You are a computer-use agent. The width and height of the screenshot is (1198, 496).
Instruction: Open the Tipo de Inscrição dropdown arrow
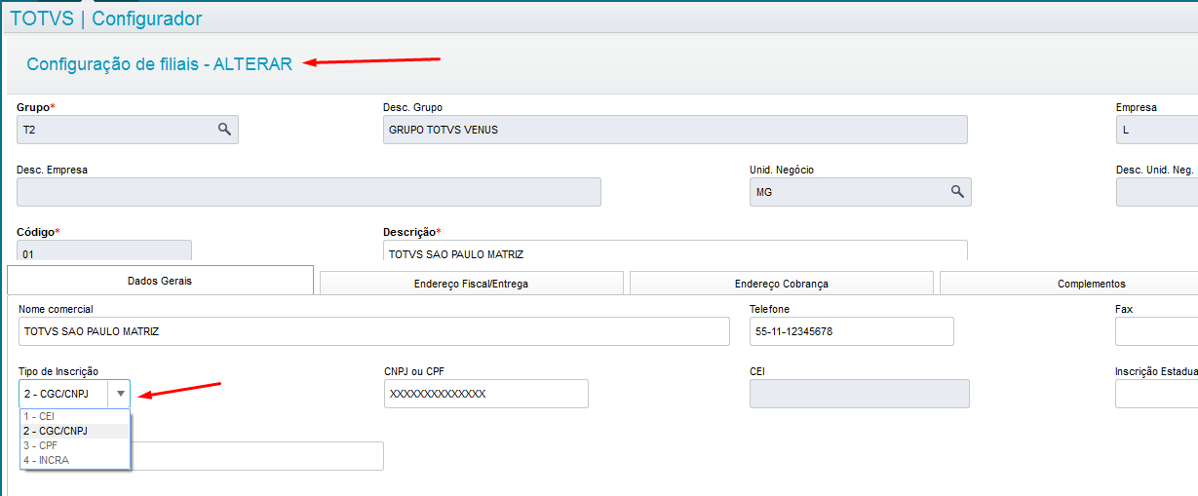click(120, 394)
